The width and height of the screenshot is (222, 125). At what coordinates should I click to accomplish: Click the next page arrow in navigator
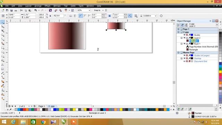click(29, 106)
